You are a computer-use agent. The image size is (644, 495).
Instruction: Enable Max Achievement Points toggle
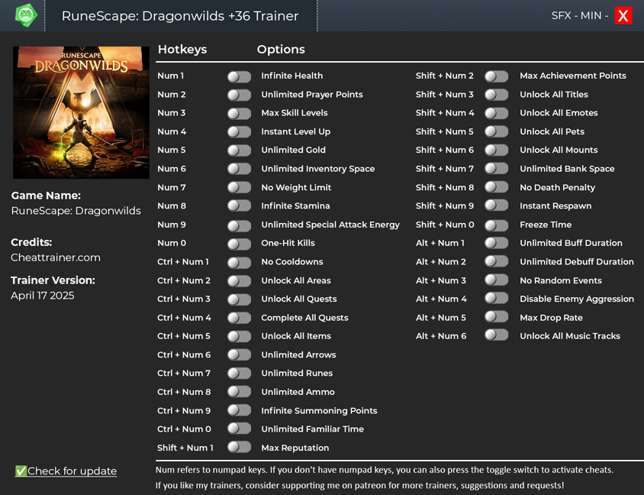497,76
